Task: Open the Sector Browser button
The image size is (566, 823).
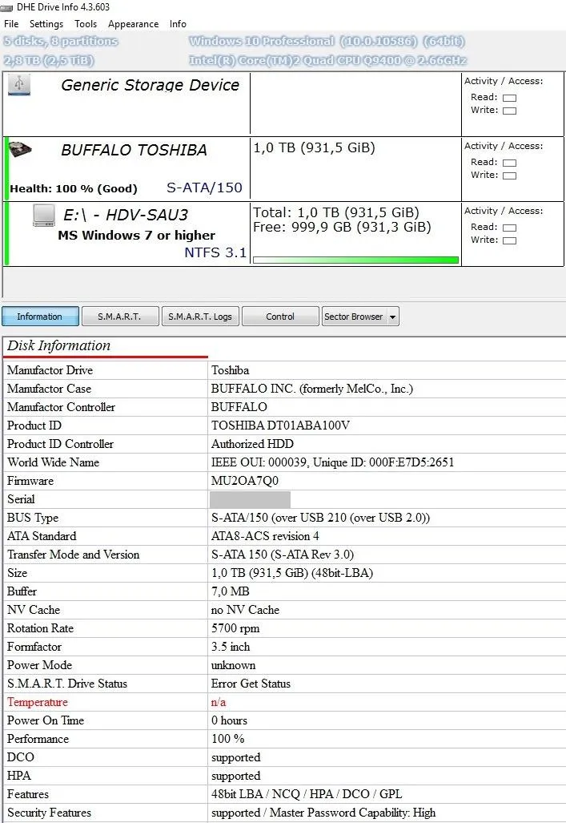Action: [x=354, y=317]
